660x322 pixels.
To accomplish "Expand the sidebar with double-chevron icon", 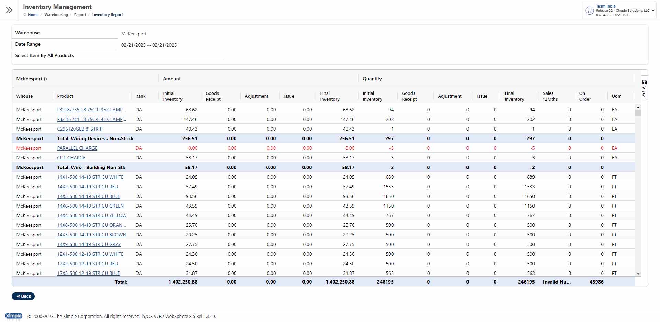I will 9,10.
